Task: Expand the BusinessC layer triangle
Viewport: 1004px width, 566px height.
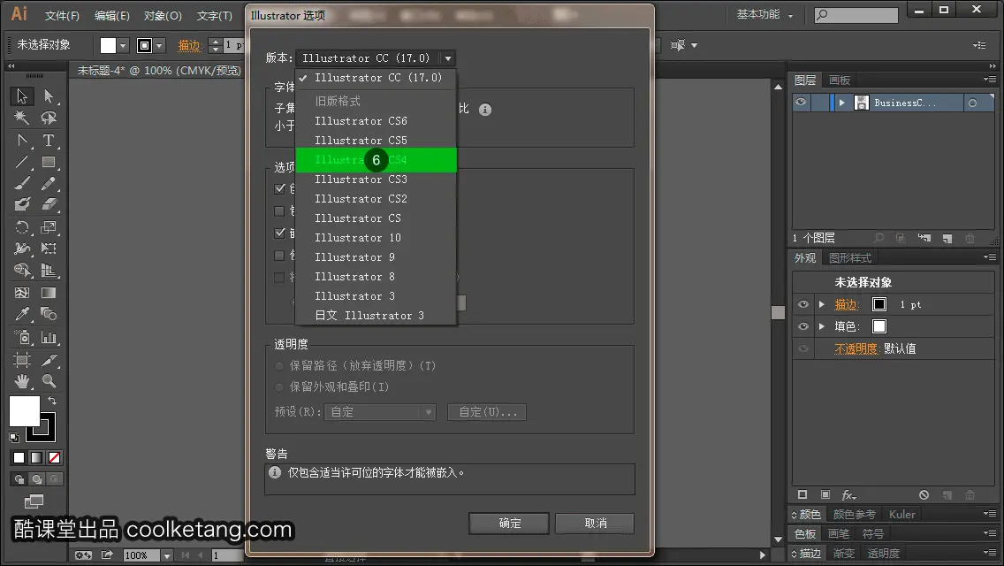Action: 842,103
